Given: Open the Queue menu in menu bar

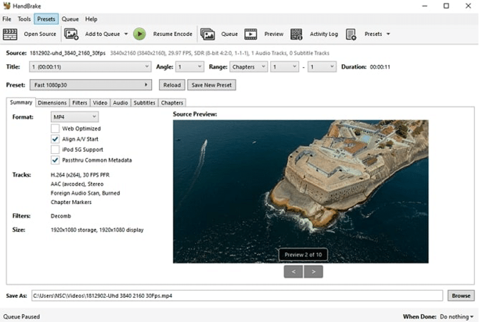Looking at the screenshot, I should [x=70, y=19].
